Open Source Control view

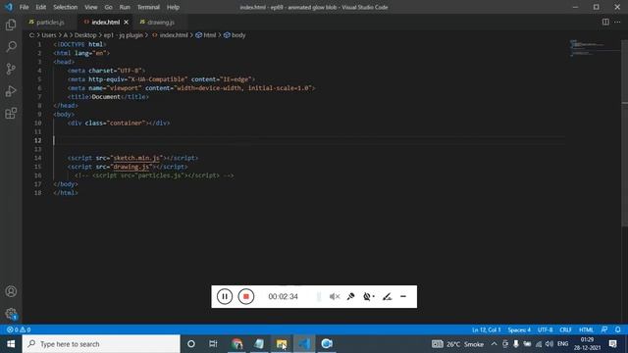coord(11,69)
